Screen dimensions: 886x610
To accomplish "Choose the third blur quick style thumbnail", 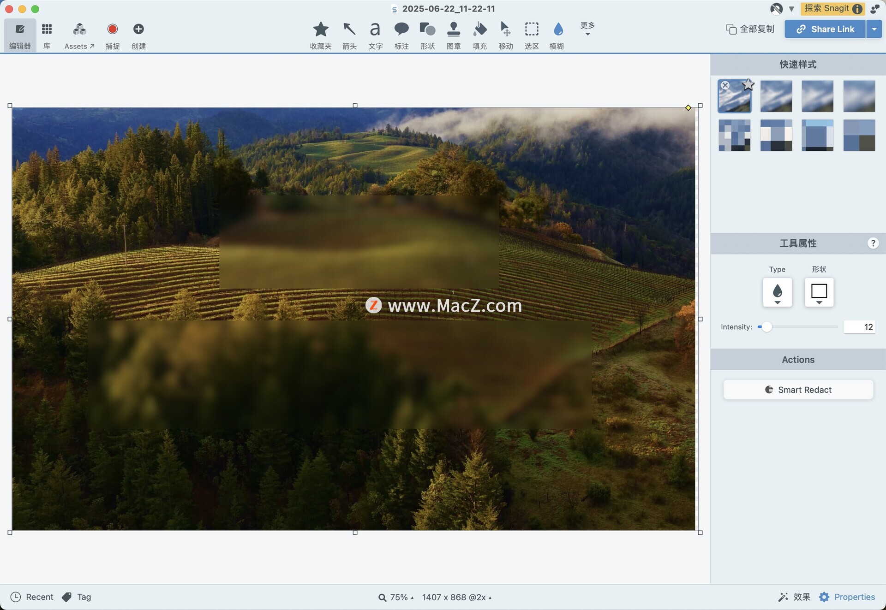I will click(x=817, y=96).
